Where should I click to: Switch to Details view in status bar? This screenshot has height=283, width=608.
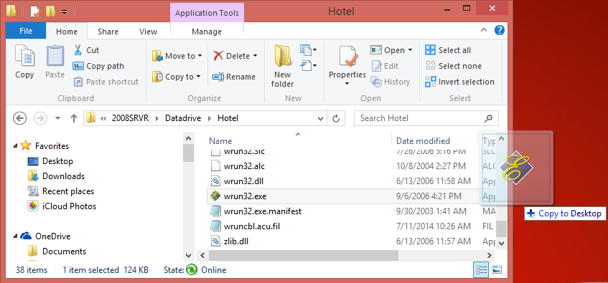pyautogui.click(x=481, y=270)
